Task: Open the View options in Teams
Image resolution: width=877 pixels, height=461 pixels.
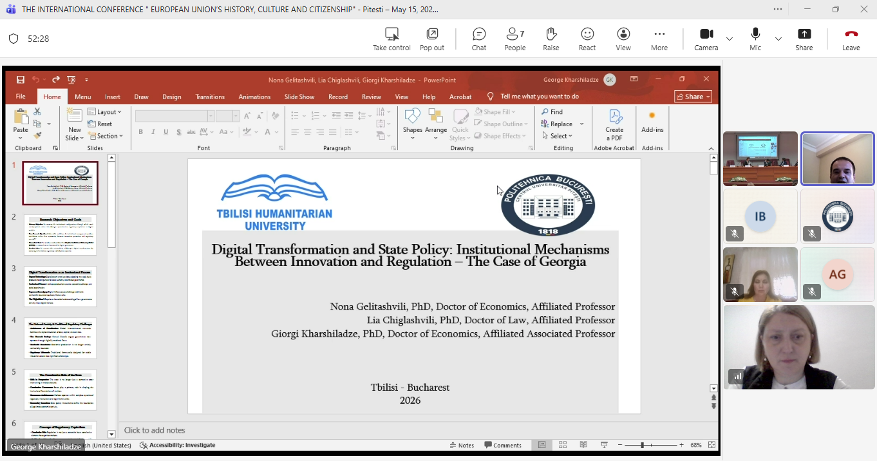Action: (623, 39)
